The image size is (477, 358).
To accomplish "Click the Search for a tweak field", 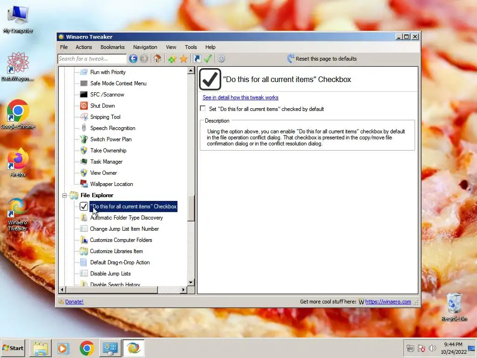I will 92,59.
